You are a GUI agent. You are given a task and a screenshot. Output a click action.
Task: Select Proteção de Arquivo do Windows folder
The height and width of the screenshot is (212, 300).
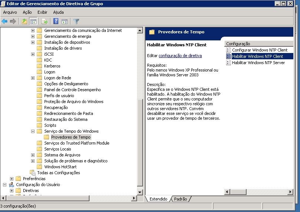tap(74, 102)
